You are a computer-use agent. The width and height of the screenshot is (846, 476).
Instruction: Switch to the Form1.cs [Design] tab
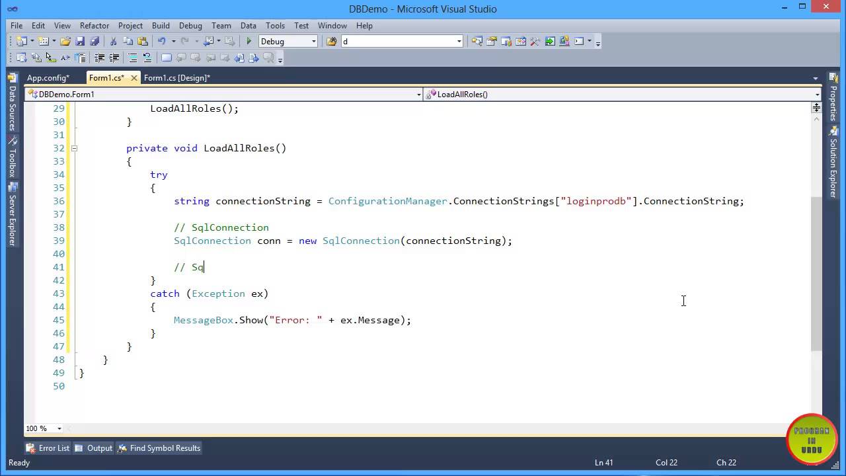(177, 78)
